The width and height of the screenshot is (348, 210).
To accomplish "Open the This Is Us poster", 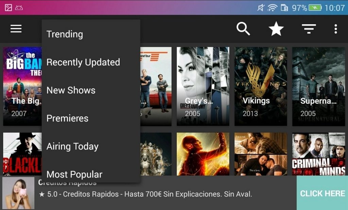I will [x=261, y=154].
